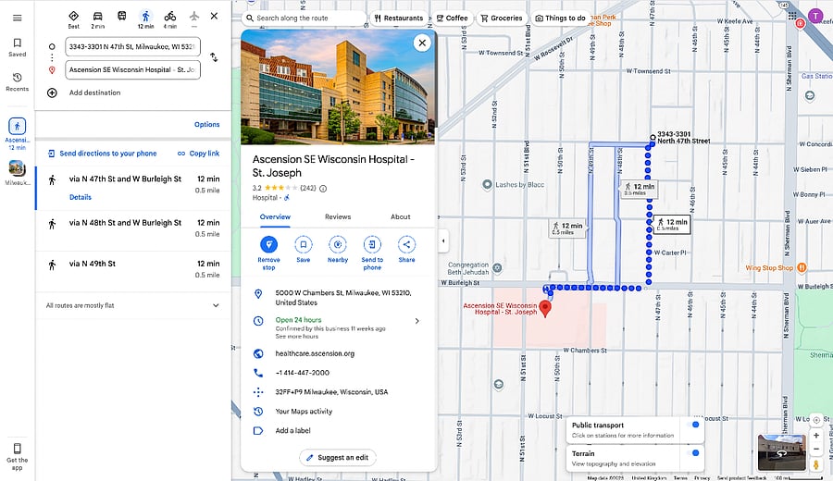Image resolution: width=833 pixels, height=481 pixels.
Task: Search along the route field
Action: 305,18
